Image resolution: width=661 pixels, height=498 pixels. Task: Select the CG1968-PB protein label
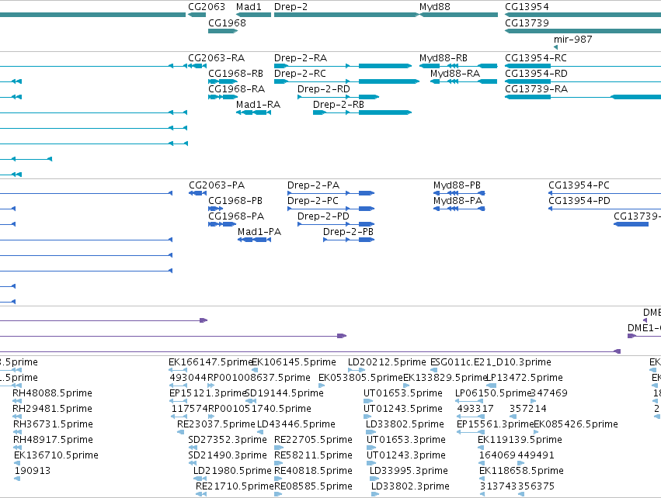pos(235,201)
